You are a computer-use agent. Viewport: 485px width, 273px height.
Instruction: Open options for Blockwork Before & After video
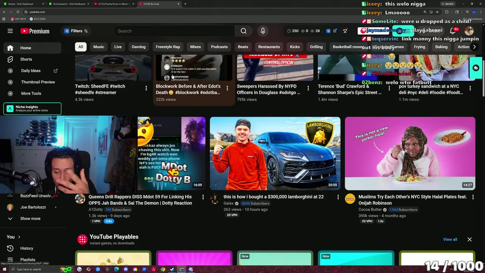click(227, 88)
